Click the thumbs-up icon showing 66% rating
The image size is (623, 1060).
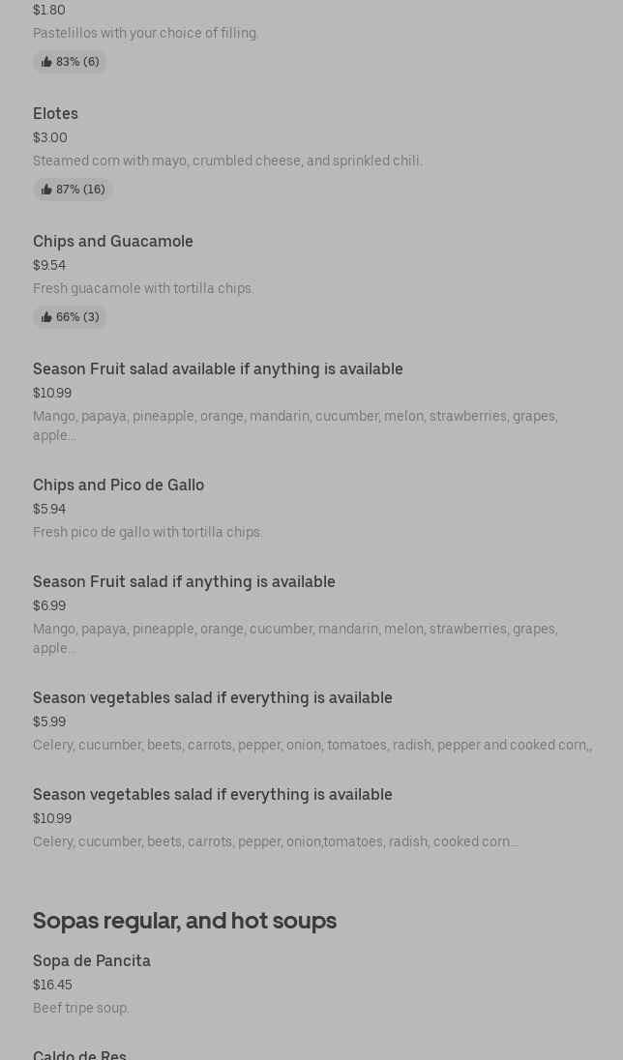[x=46, y=317]
